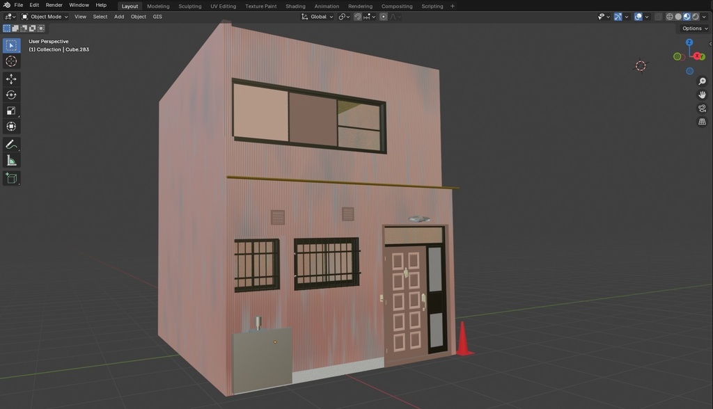Viewport: 713px width, 409px height.
Task: Switch to material preview shading
Action: 687,17
